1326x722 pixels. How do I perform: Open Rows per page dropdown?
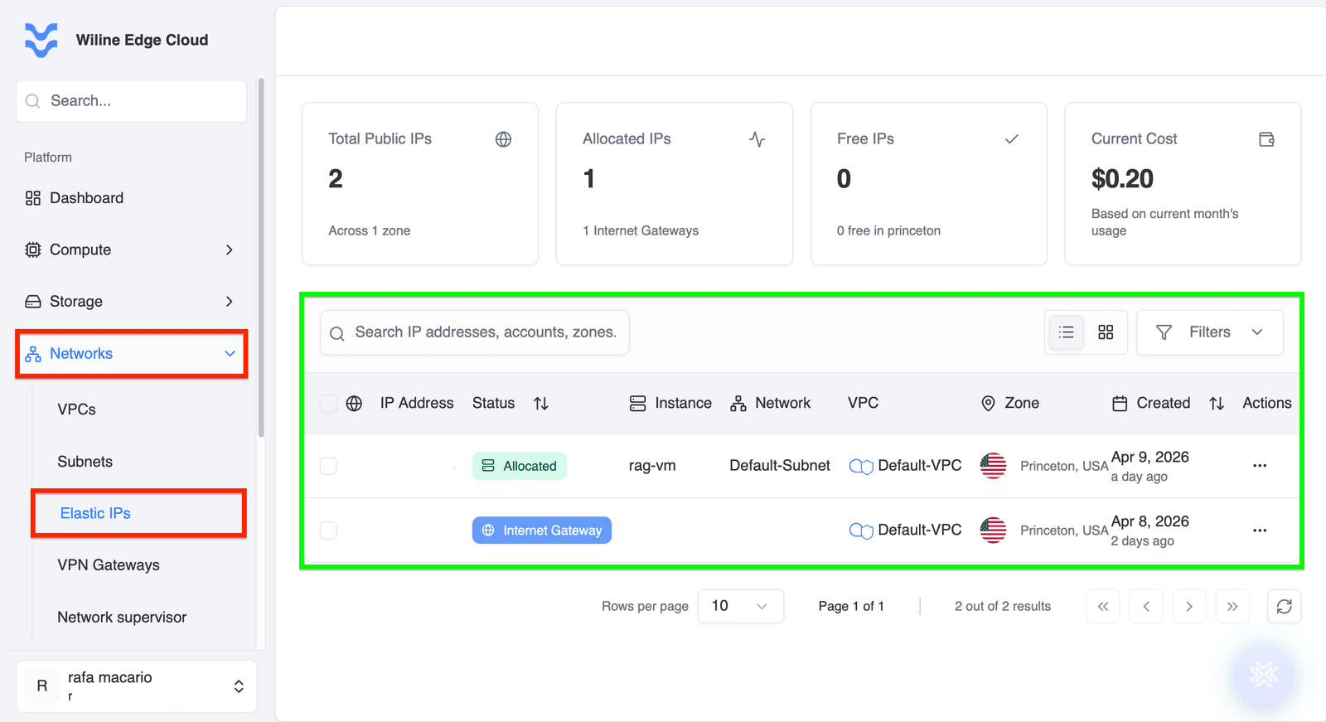click(x=741, y=606)
